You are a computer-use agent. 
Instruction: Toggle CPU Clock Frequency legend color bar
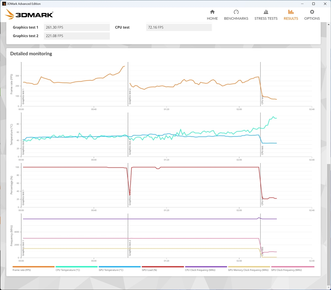[206, 267]
